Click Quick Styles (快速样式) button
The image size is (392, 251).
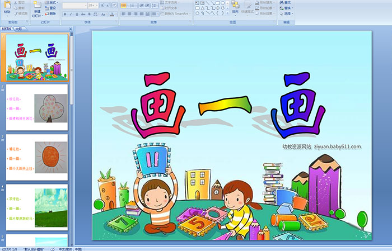(248, 8)
